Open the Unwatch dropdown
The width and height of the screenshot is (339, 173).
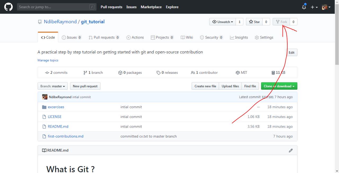[x=222, y=22]
